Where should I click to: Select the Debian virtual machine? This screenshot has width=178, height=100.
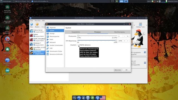(37, 35)
